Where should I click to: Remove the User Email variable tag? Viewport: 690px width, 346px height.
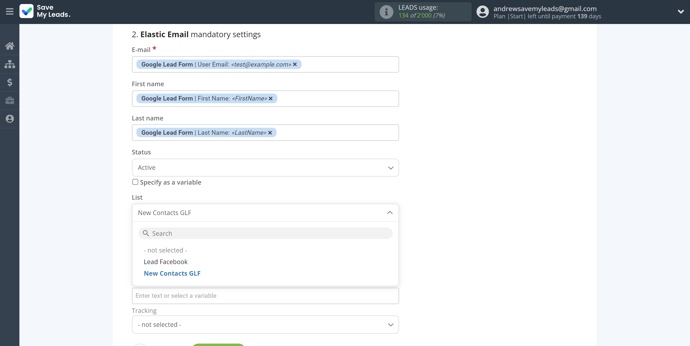[x=295, y=64]
